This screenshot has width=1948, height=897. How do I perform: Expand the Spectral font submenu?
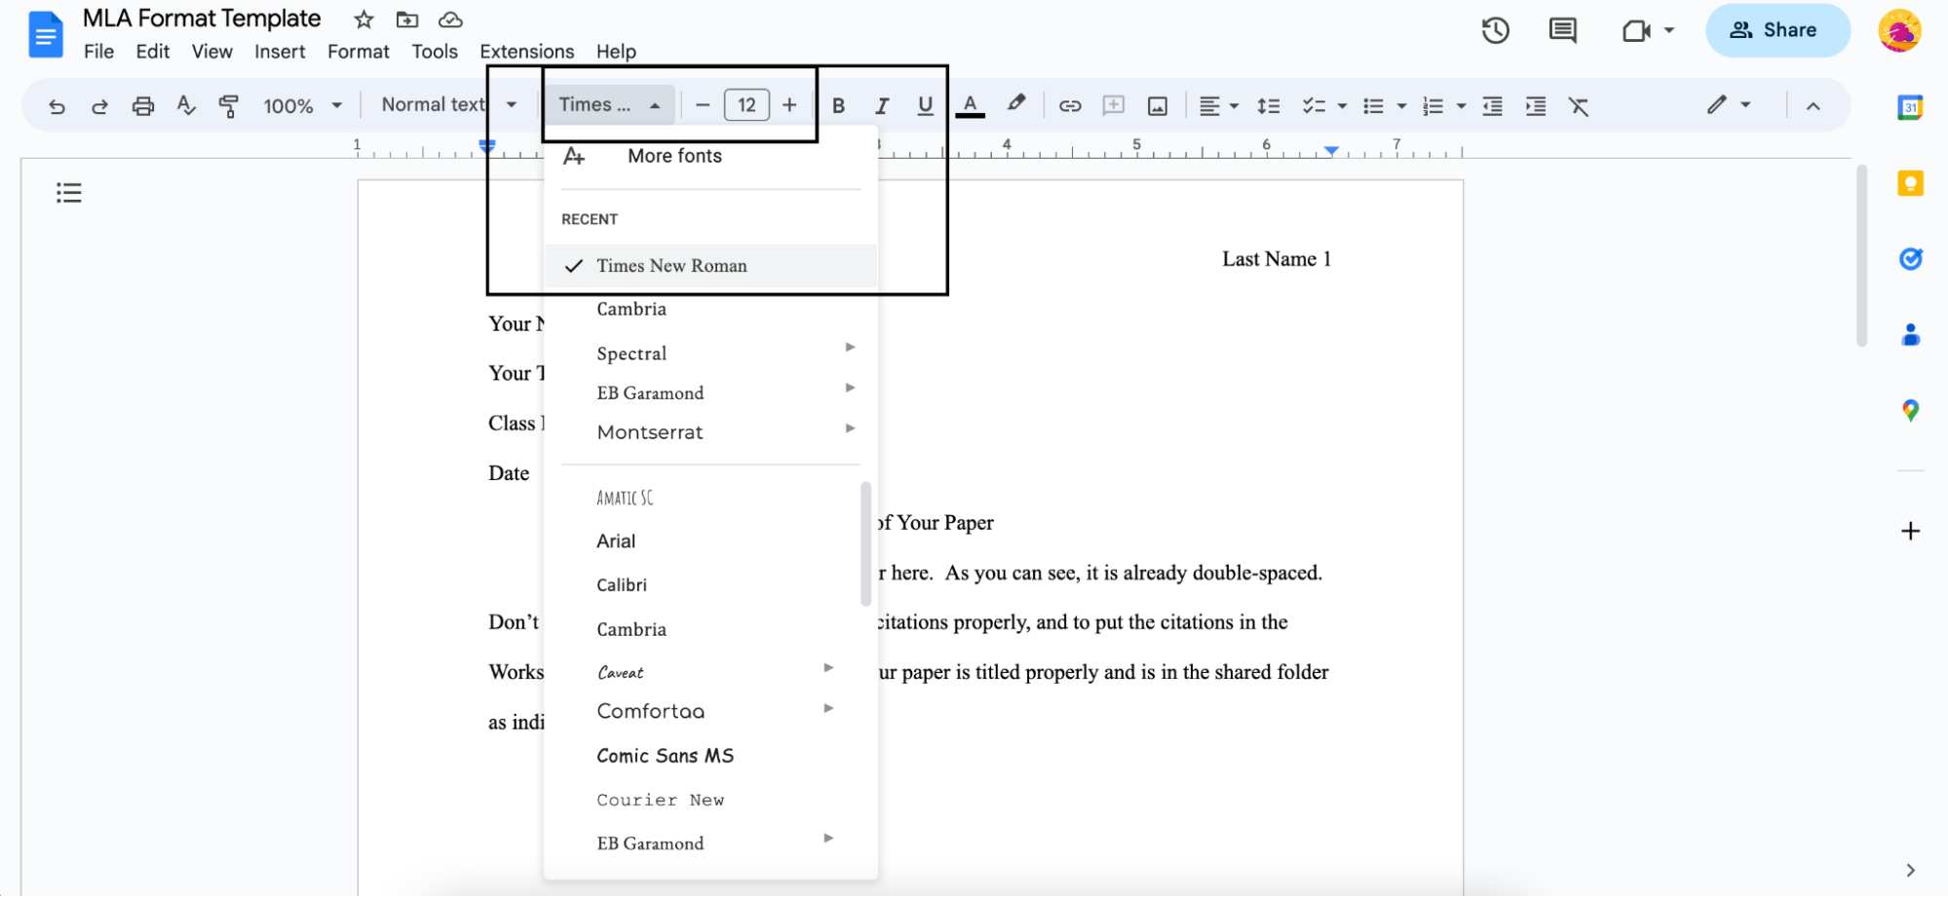tap(850, 347)
